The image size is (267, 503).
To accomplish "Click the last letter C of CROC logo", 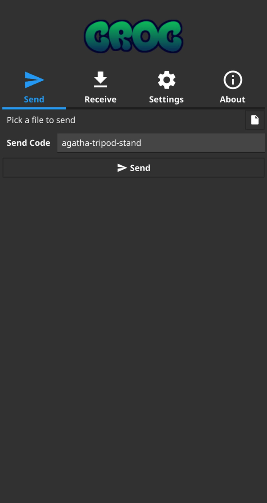I will pyautogui.click(x=171, y=37).
